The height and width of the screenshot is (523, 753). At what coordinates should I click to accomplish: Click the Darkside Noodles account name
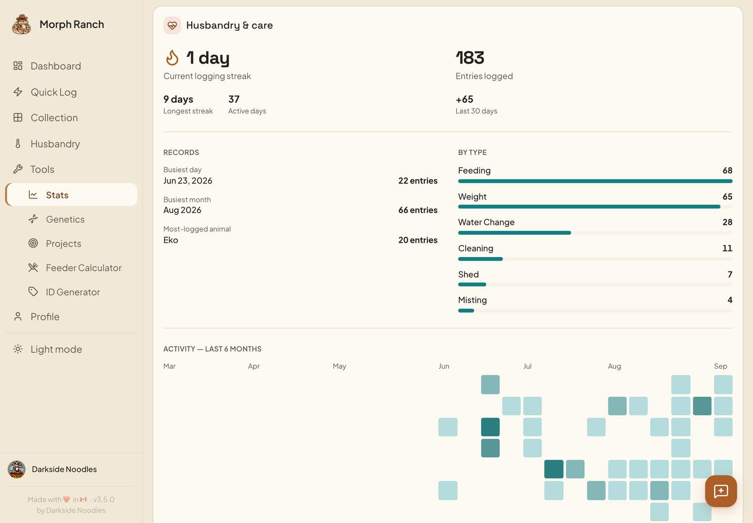[64, 469]
